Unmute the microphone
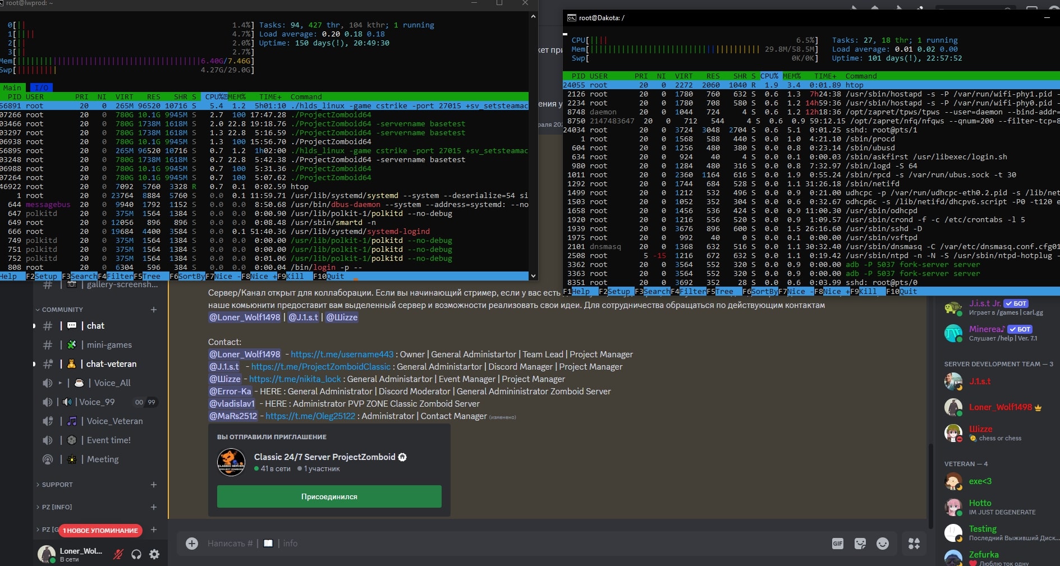 click(x=118, y=554)
